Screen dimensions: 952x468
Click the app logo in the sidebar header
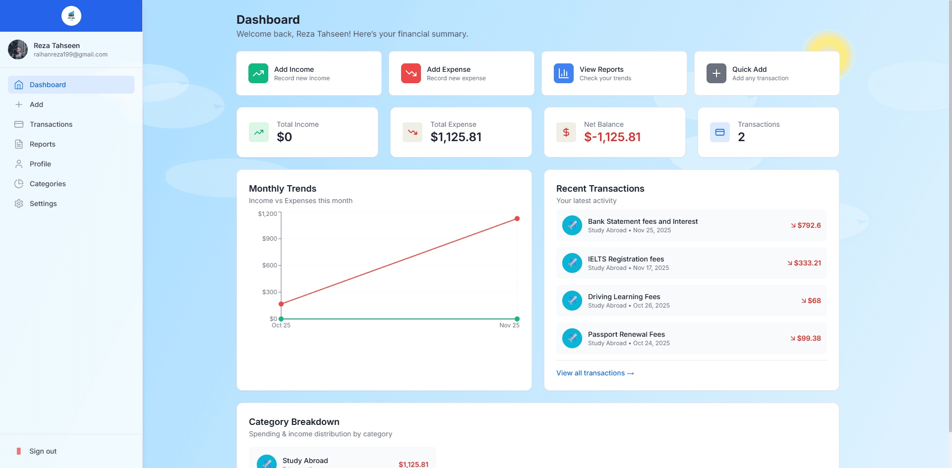71,16
